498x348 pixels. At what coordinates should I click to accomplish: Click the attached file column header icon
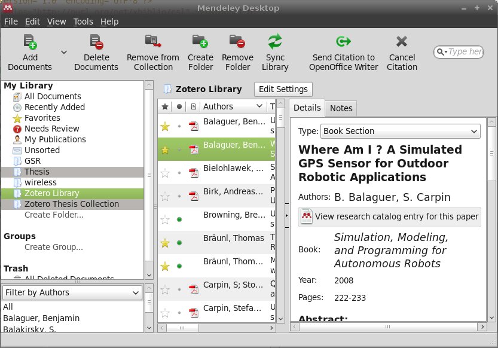click(194, 106)
